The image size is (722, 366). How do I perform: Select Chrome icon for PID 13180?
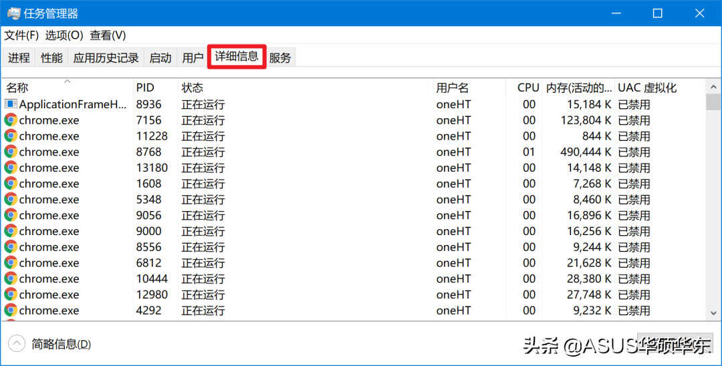[11, 168]
